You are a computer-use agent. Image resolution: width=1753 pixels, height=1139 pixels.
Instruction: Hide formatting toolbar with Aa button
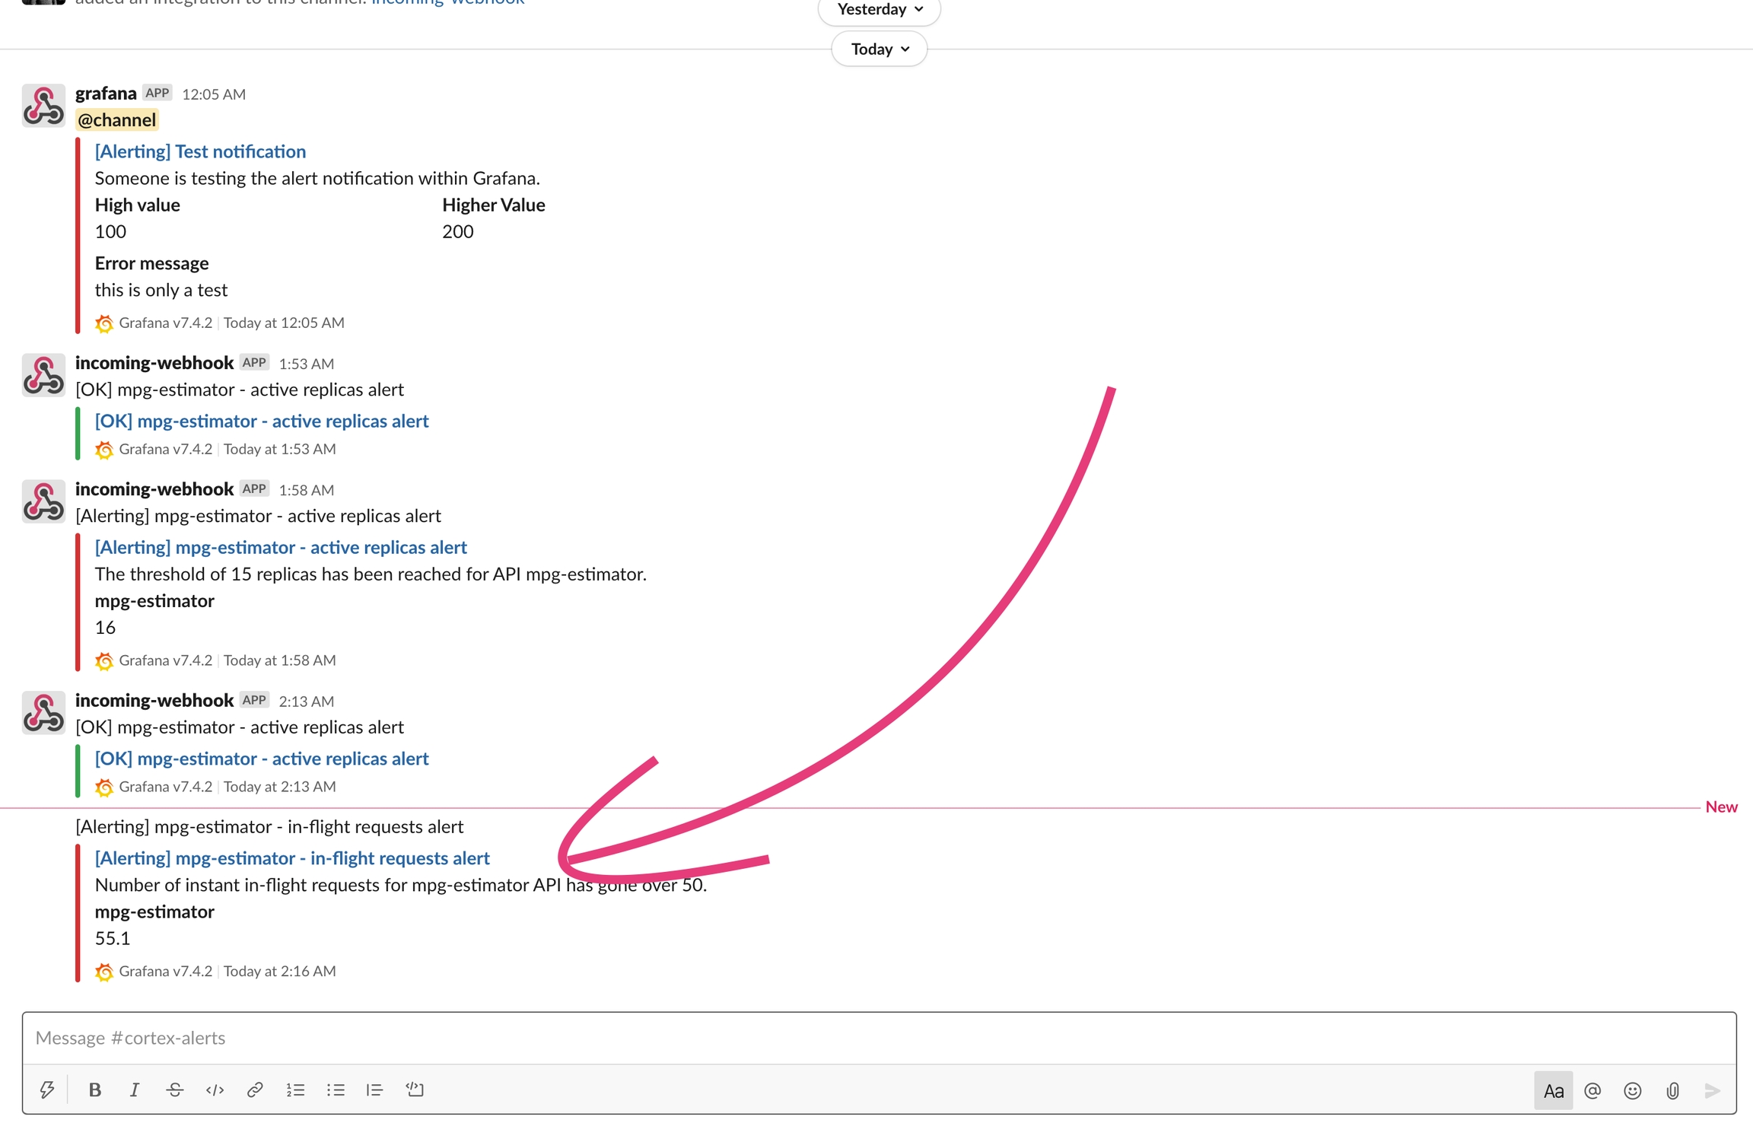[1553, 1090]
